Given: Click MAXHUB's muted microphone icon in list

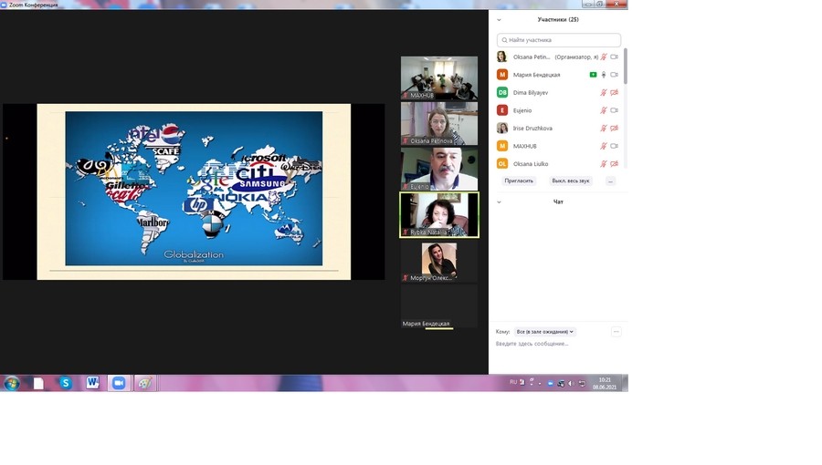Looking at the screenshot, I should tap(604, 146).
